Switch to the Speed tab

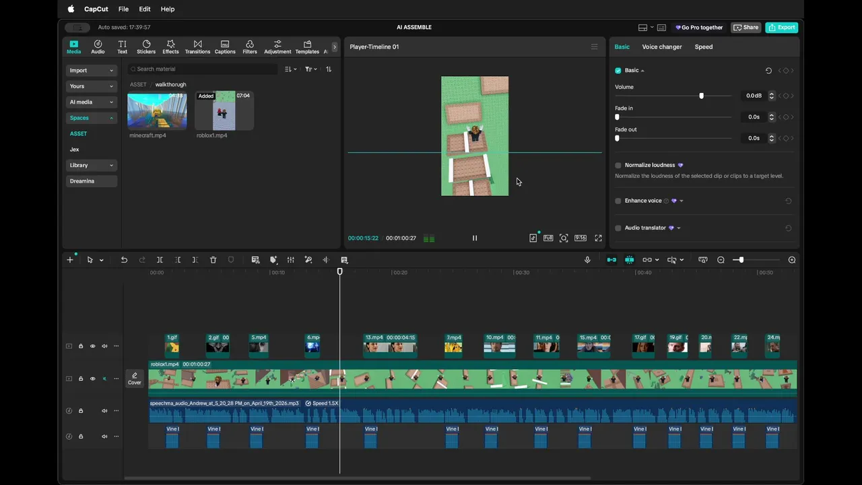[704, 46]
